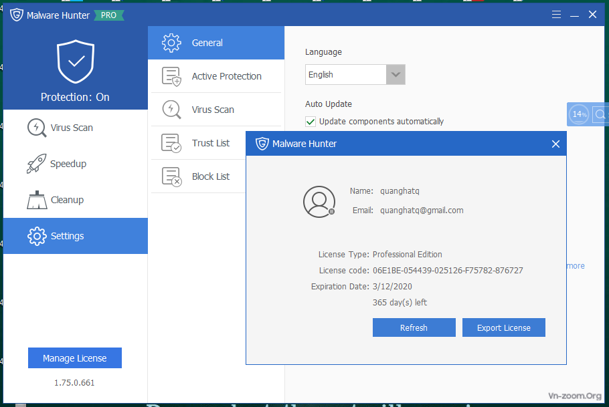Click the Trust List checklist icon
Image resolution: width=609 pixels, height=407 pixels.
pos(172,143)
